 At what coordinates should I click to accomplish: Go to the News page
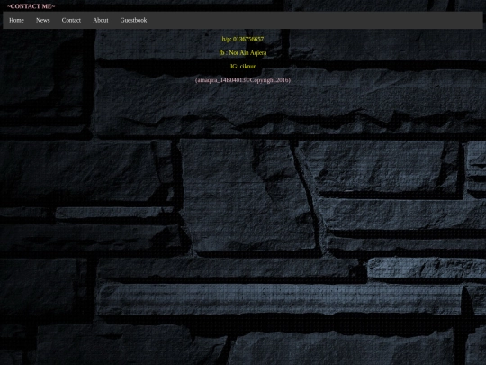pyautogui.click(x=43, y=20)
